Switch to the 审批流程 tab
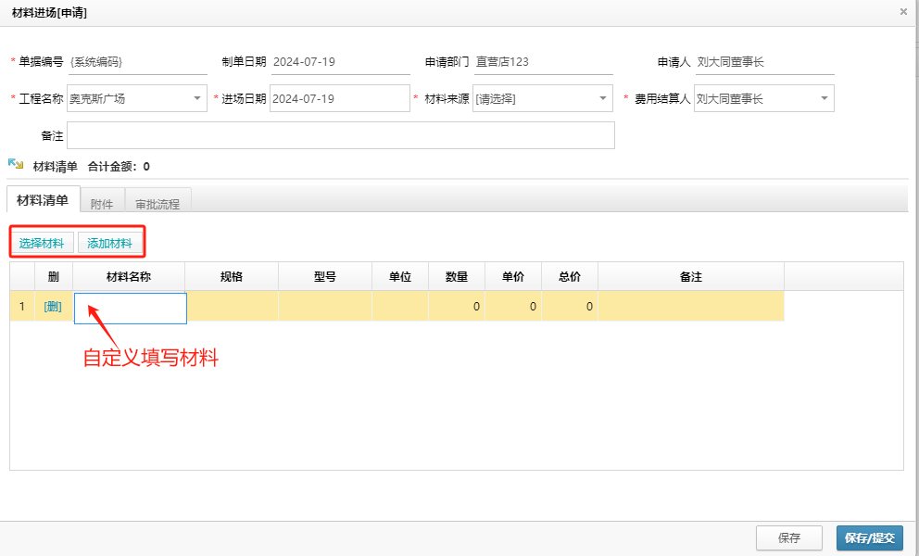 [x=158, y=202]
